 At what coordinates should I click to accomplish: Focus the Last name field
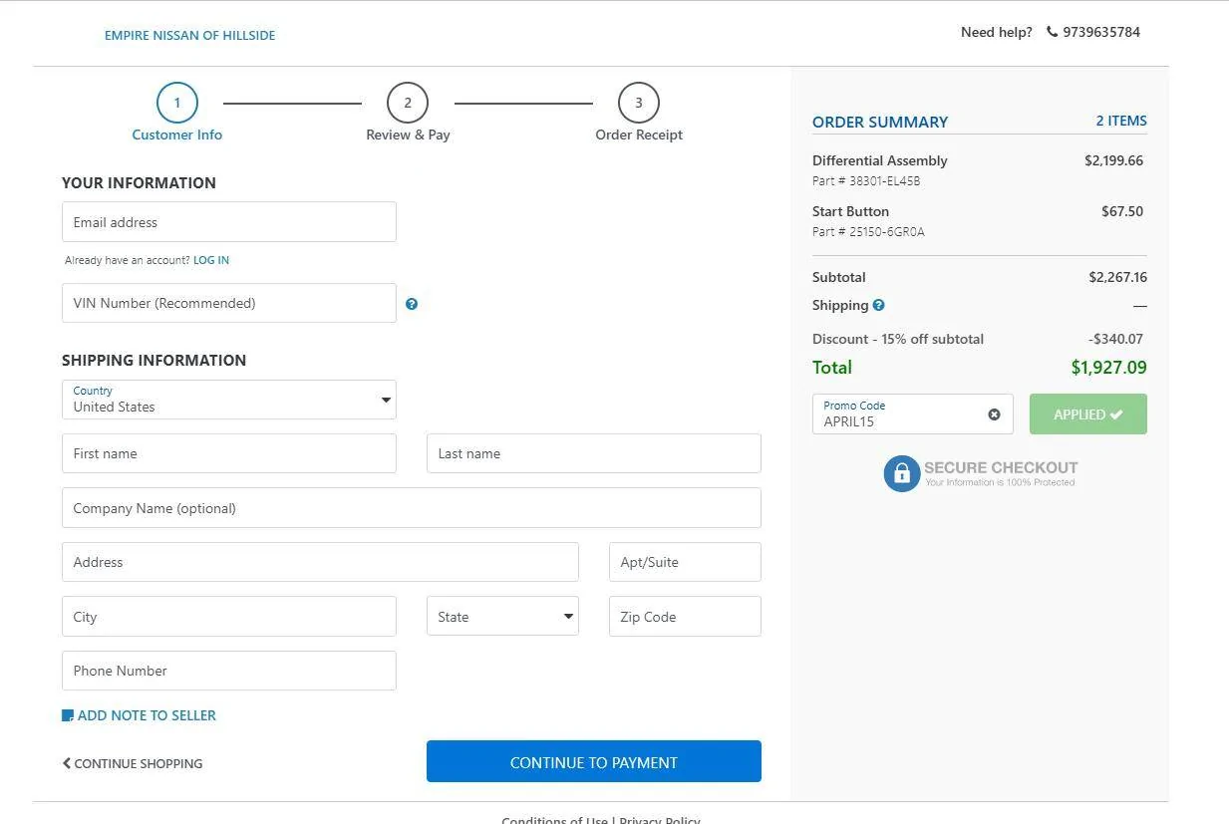[594, 453]
